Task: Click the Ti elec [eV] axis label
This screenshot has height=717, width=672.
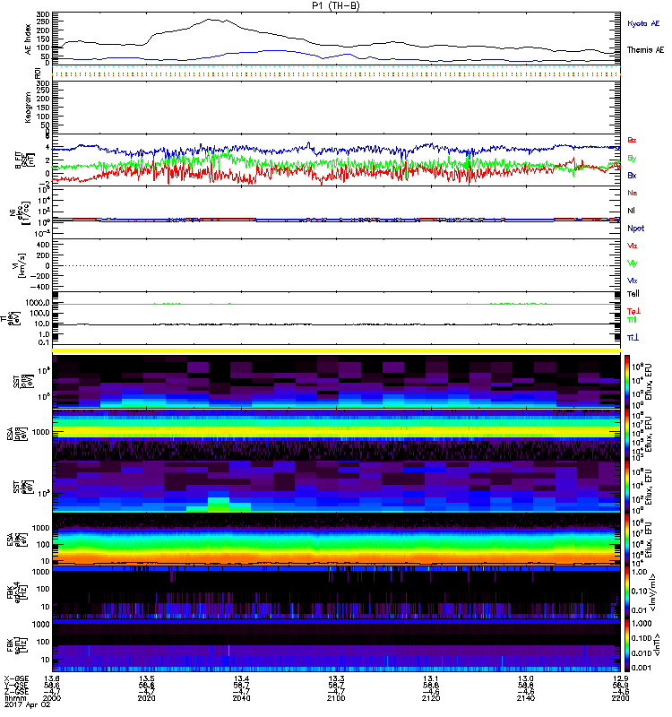Action: 11,318
